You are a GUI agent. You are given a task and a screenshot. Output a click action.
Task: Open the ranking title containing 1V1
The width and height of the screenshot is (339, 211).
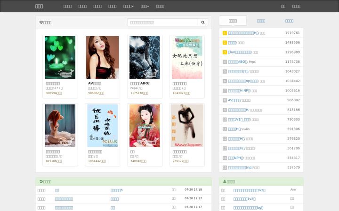(x=239, y=120)
